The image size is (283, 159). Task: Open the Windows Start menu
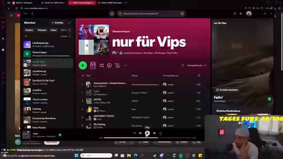point(76,155)
